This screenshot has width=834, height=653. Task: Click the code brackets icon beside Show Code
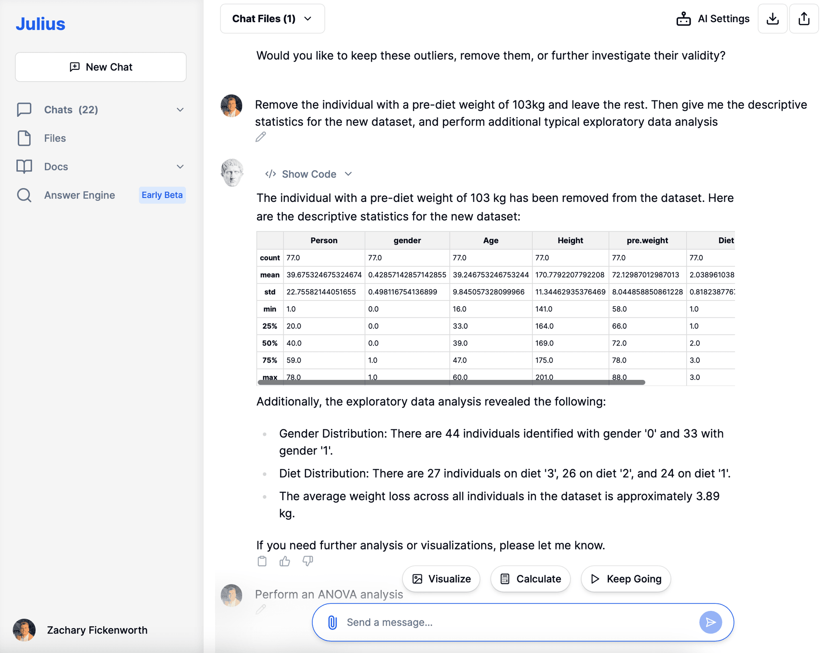(x=271, y=174)
